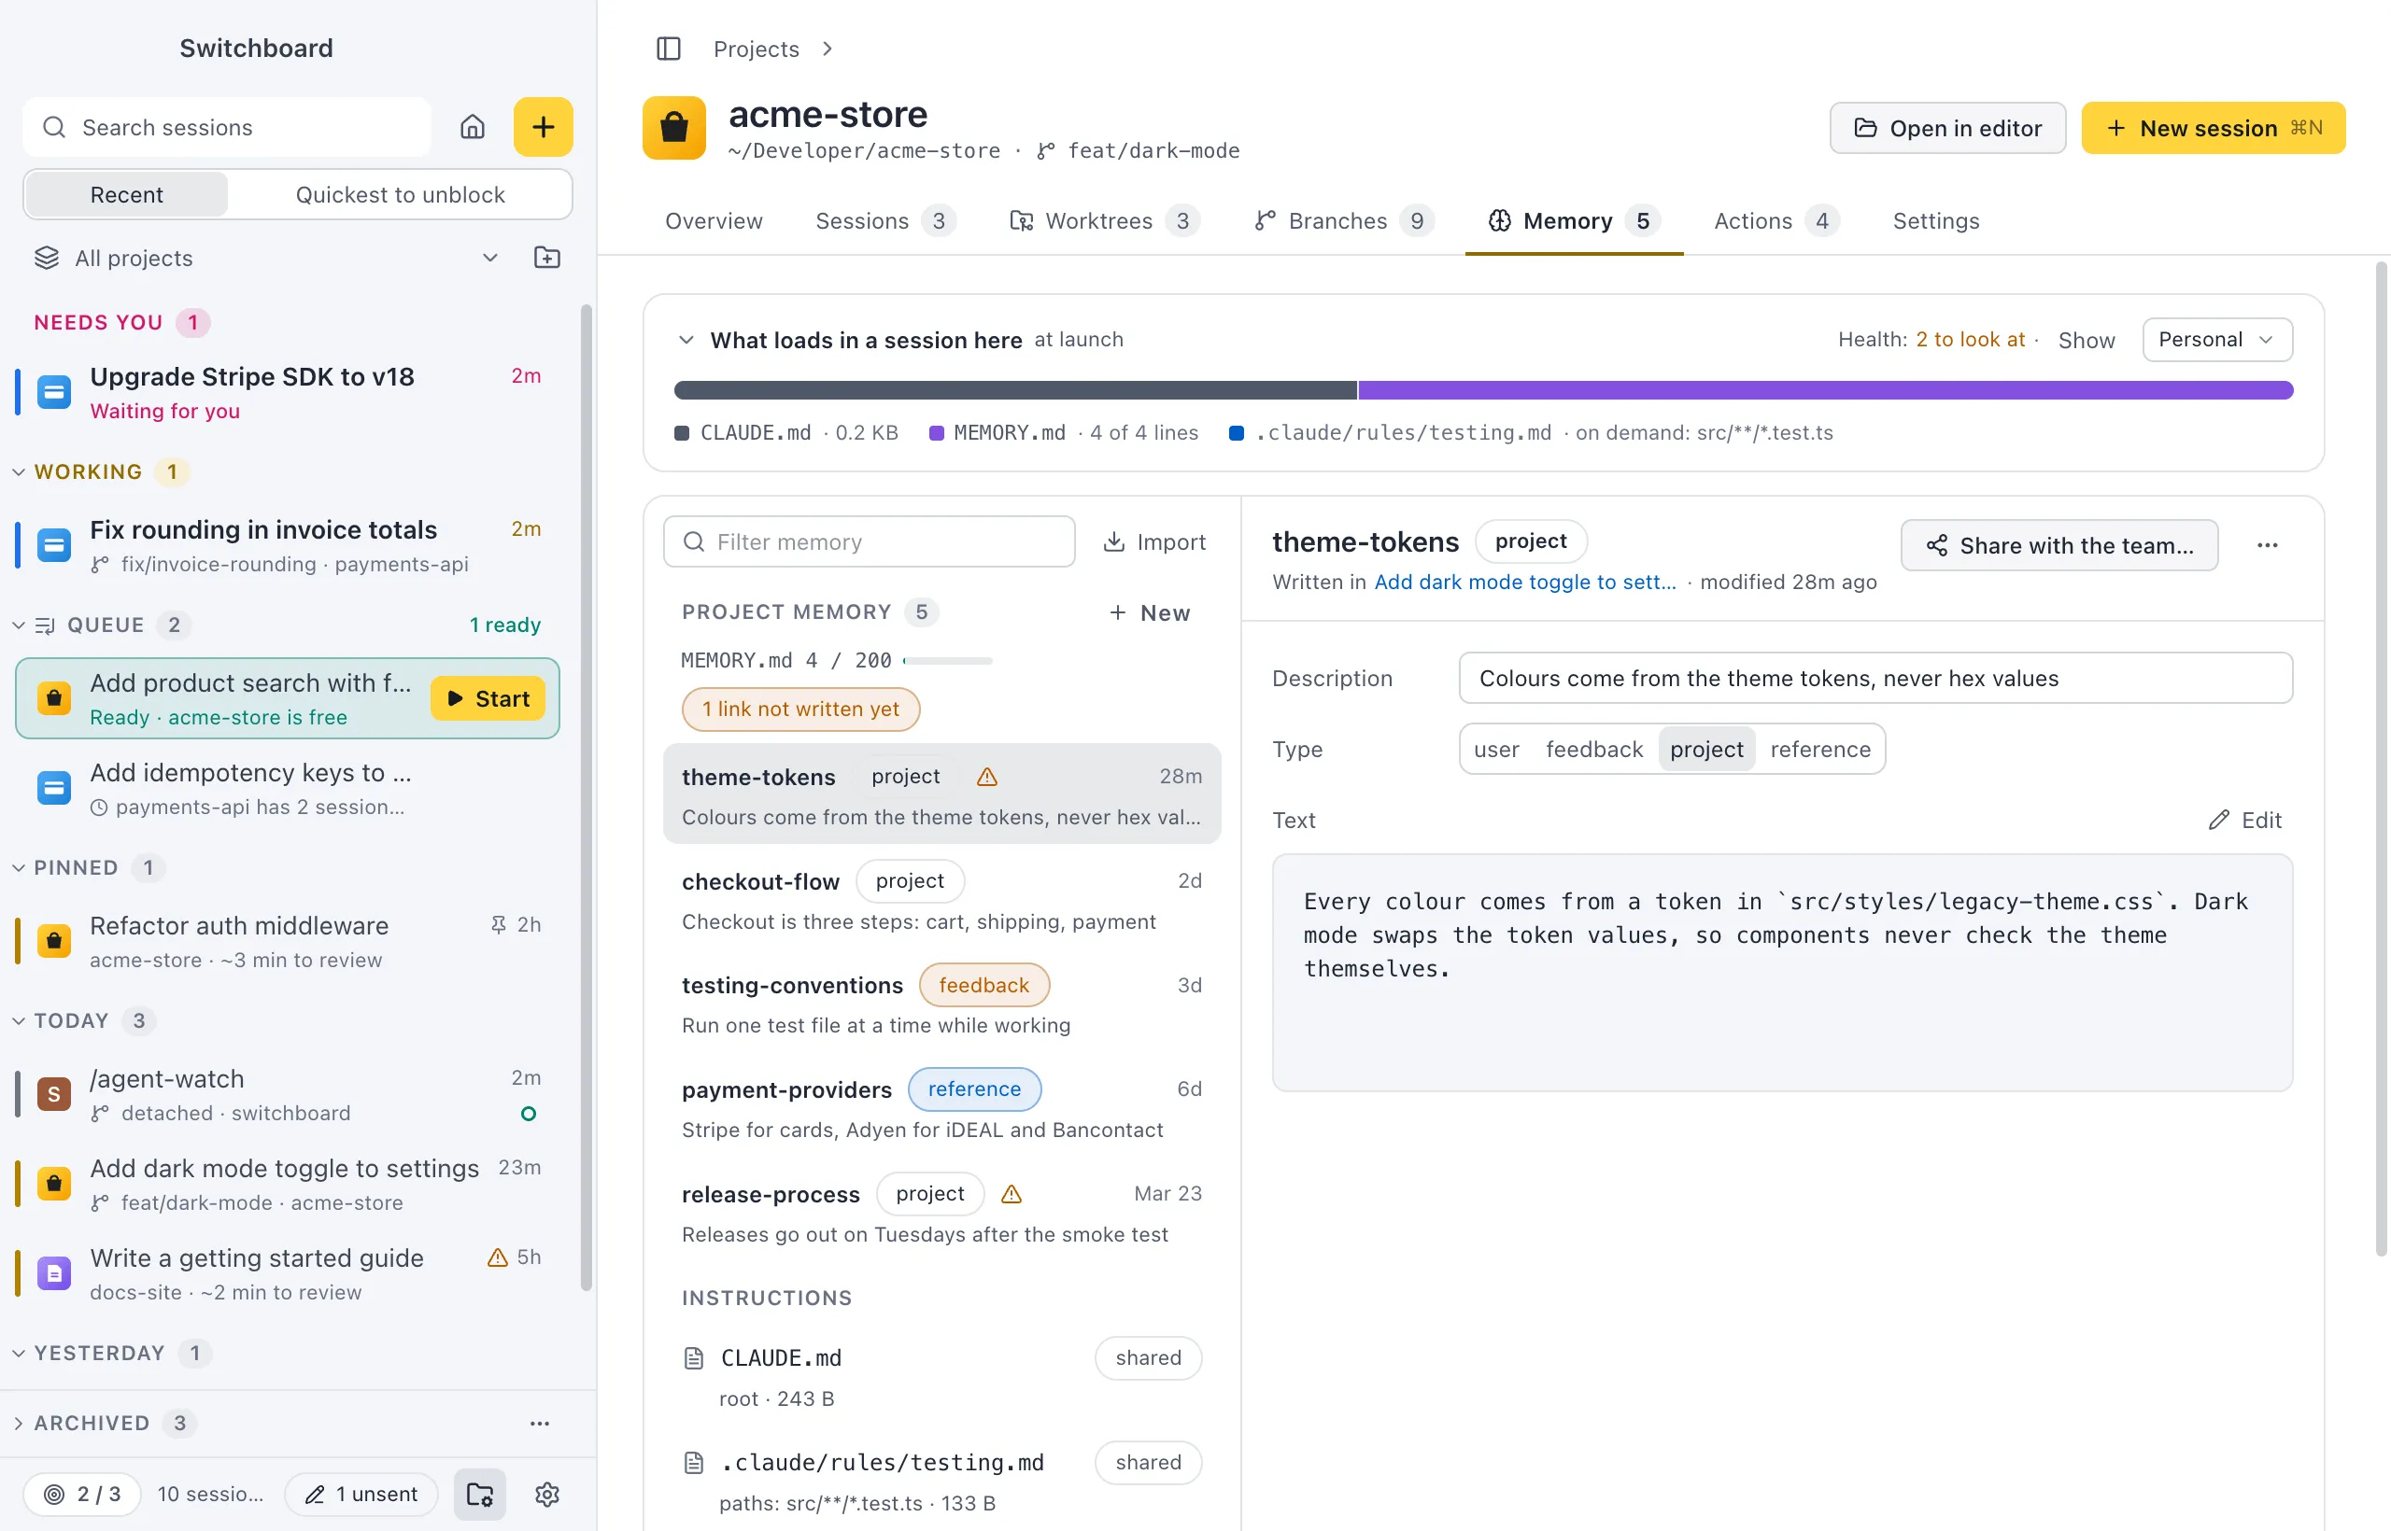Set memory type to feedback
The width and height of the screenshot is (2391, 1531).
tap(1594, 750)
